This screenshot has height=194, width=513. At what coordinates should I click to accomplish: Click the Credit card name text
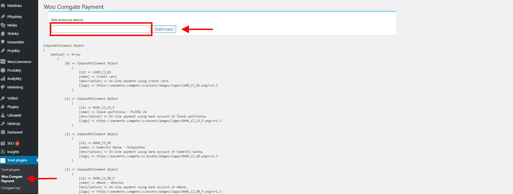106,77
